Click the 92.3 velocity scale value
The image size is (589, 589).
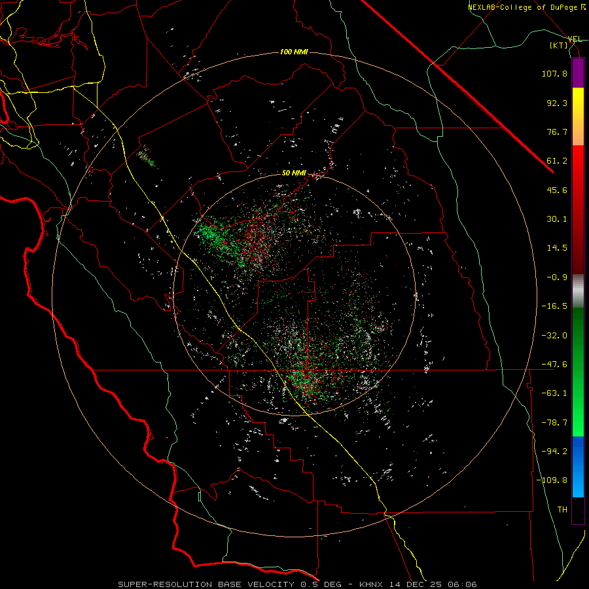[557, 103]
